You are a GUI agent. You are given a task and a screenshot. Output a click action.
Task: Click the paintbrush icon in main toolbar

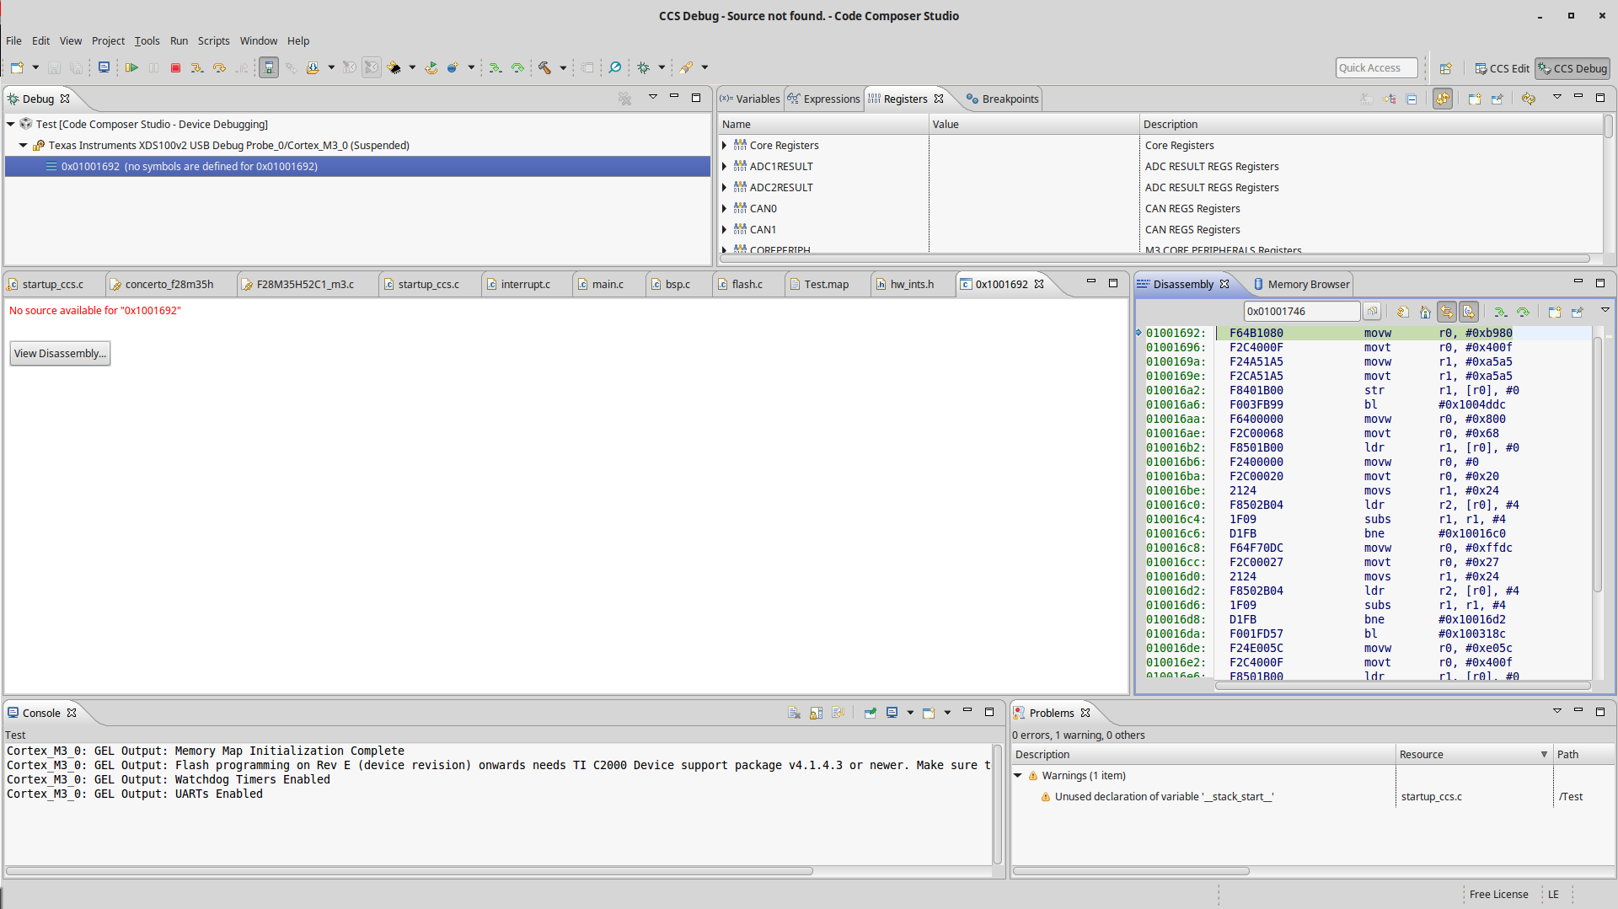[686, 67]
